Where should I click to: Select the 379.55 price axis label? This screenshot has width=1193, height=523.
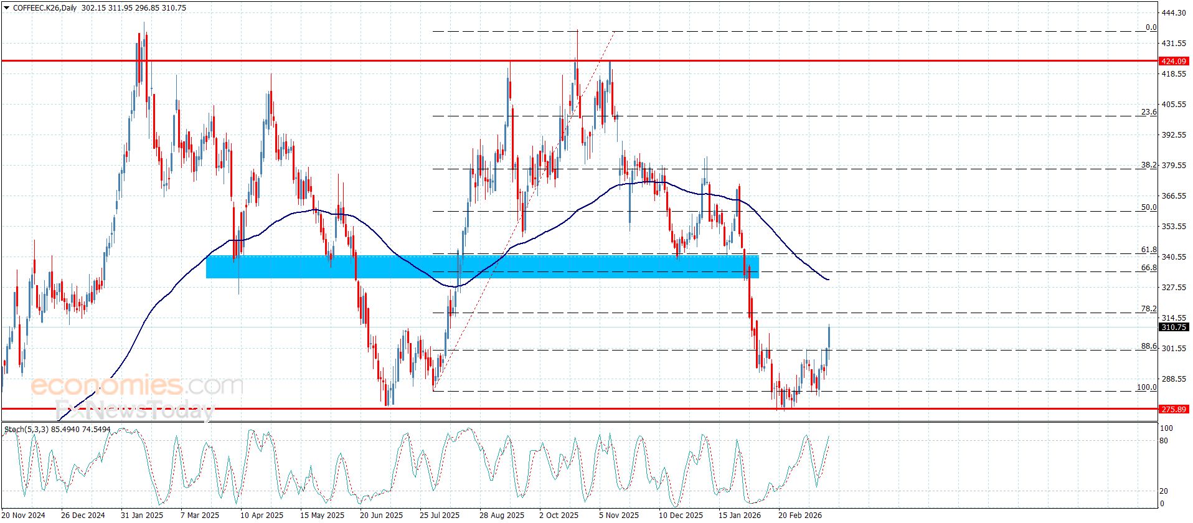click(x=1173, y=166)
